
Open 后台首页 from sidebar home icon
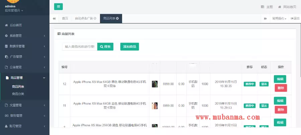coord(6,25)
